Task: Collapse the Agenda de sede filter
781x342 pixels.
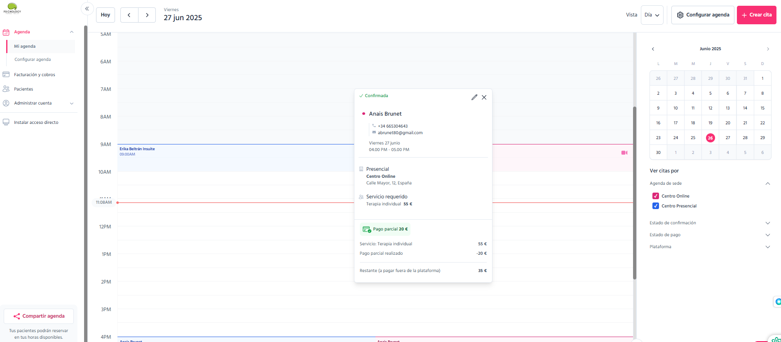Action: [768, 184]
